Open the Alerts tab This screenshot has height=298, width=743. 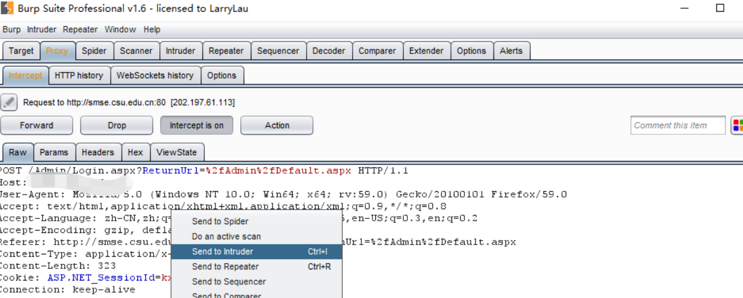(511, 51)
